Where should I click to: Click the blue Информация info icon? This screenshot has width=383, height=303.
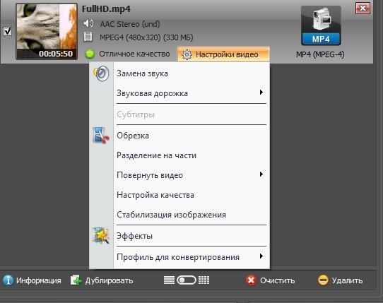pos(8,280)
